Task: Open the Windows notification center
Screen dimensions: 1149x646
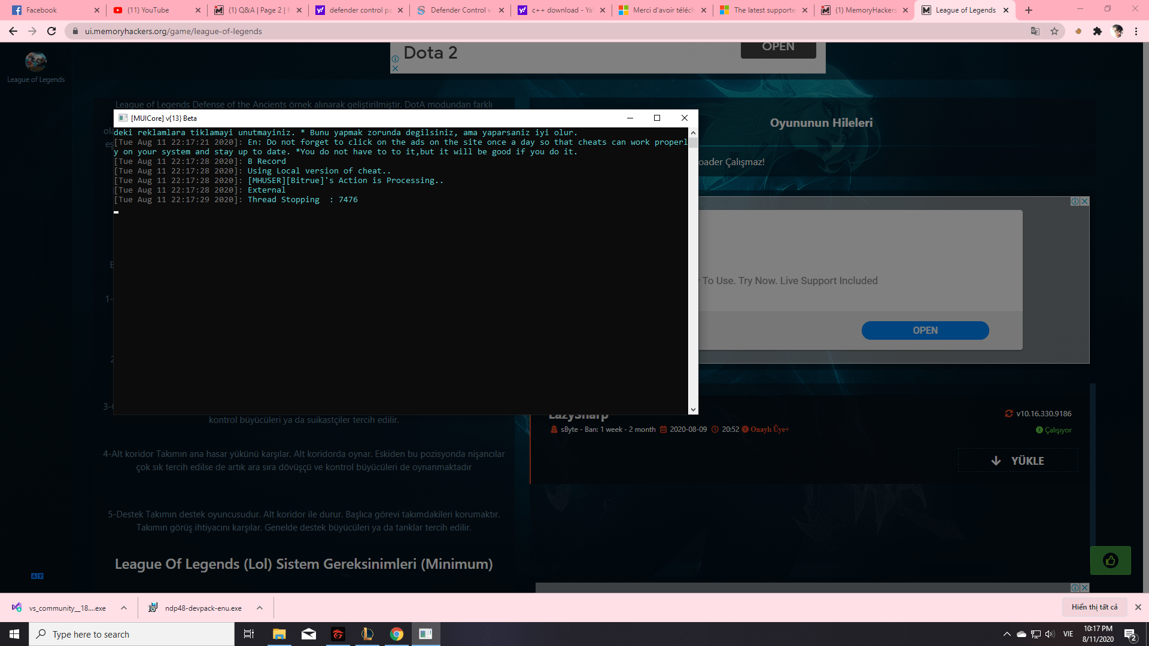Action: [1130, 635]
